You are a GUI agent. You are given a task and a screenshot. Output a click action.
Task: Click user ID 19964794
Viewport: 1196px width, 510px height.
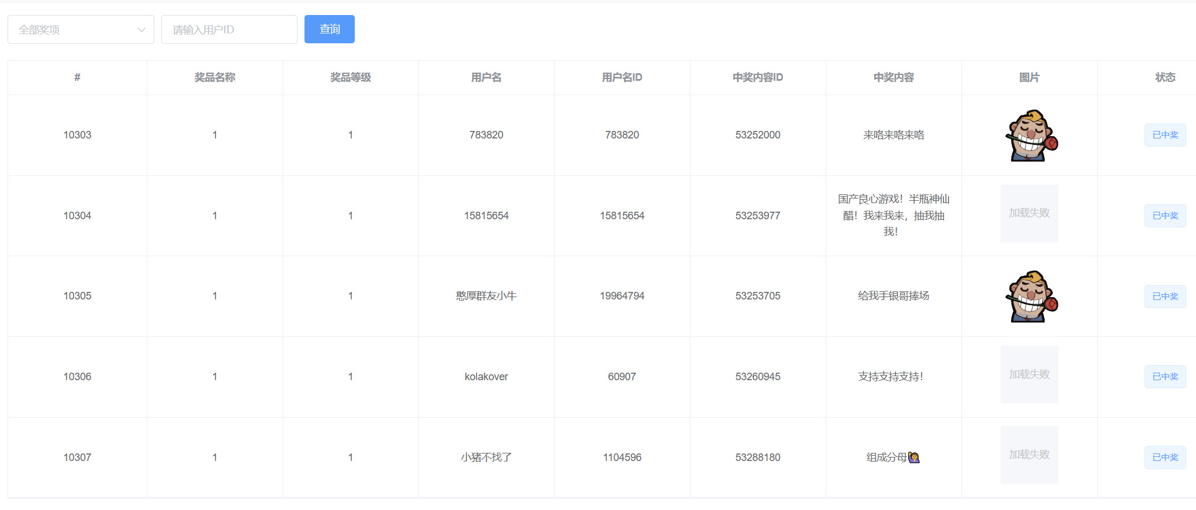[622, 296]
